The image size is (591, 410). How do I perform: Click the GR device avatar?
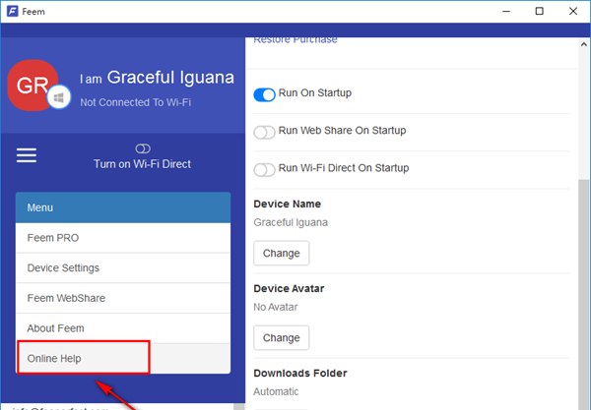point(33,86)
